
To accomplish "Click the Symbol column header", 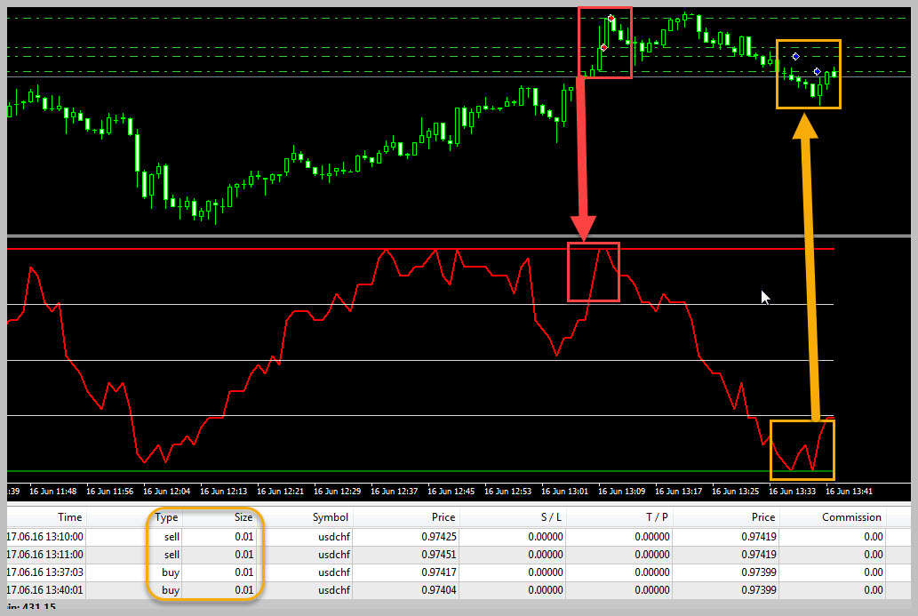I will [x=330, y=517].
